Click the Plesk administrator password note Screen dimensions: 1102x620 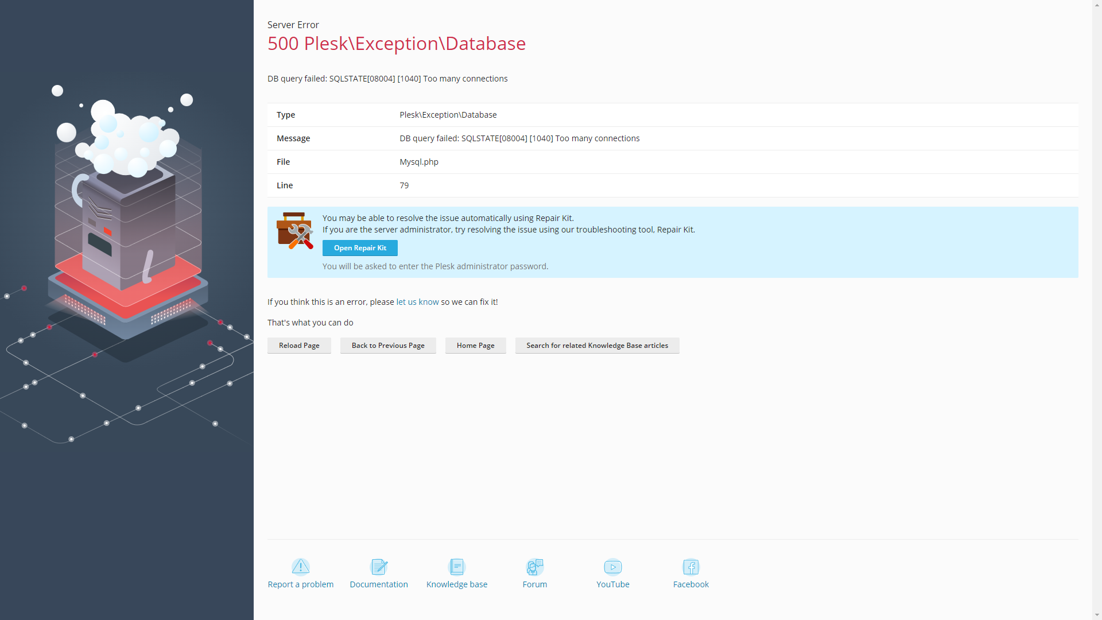coord(436,266)
